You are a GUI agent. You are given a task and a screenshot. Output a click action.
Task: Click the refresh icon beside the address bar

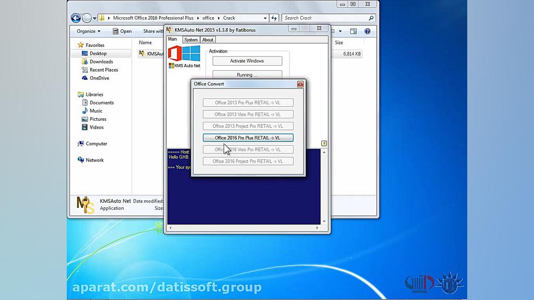point(273,17)
